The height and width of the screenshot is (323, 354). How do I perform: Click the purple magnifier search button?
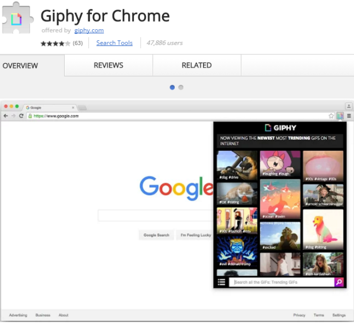[x=339, y=283]
